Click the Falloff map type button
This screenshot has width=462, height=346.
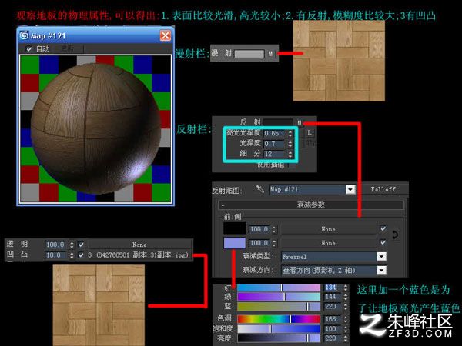click(x=383, y=189)
